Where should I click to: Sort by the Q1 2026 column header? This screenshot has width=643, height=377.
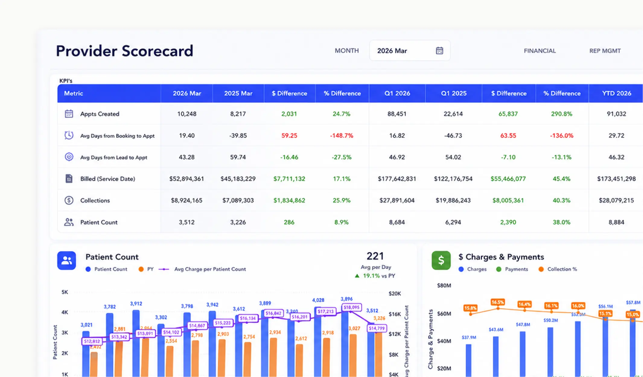coord(397,93)
